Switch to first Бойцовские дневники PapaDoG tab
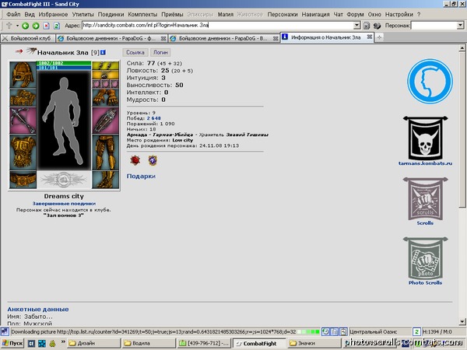Image resolution: width=467 pixels, height=350 pixels. (x=111, y=38)
